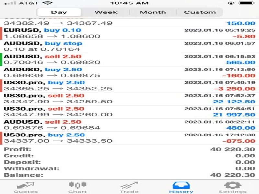Screen dimensions: 259x194
Task: Tap price range 34365.25 → 34352.25
Action: 58,88
